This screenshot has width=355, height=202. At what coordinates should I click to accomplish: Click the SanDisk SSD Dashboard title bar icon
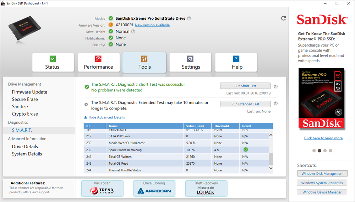[3, 4]
